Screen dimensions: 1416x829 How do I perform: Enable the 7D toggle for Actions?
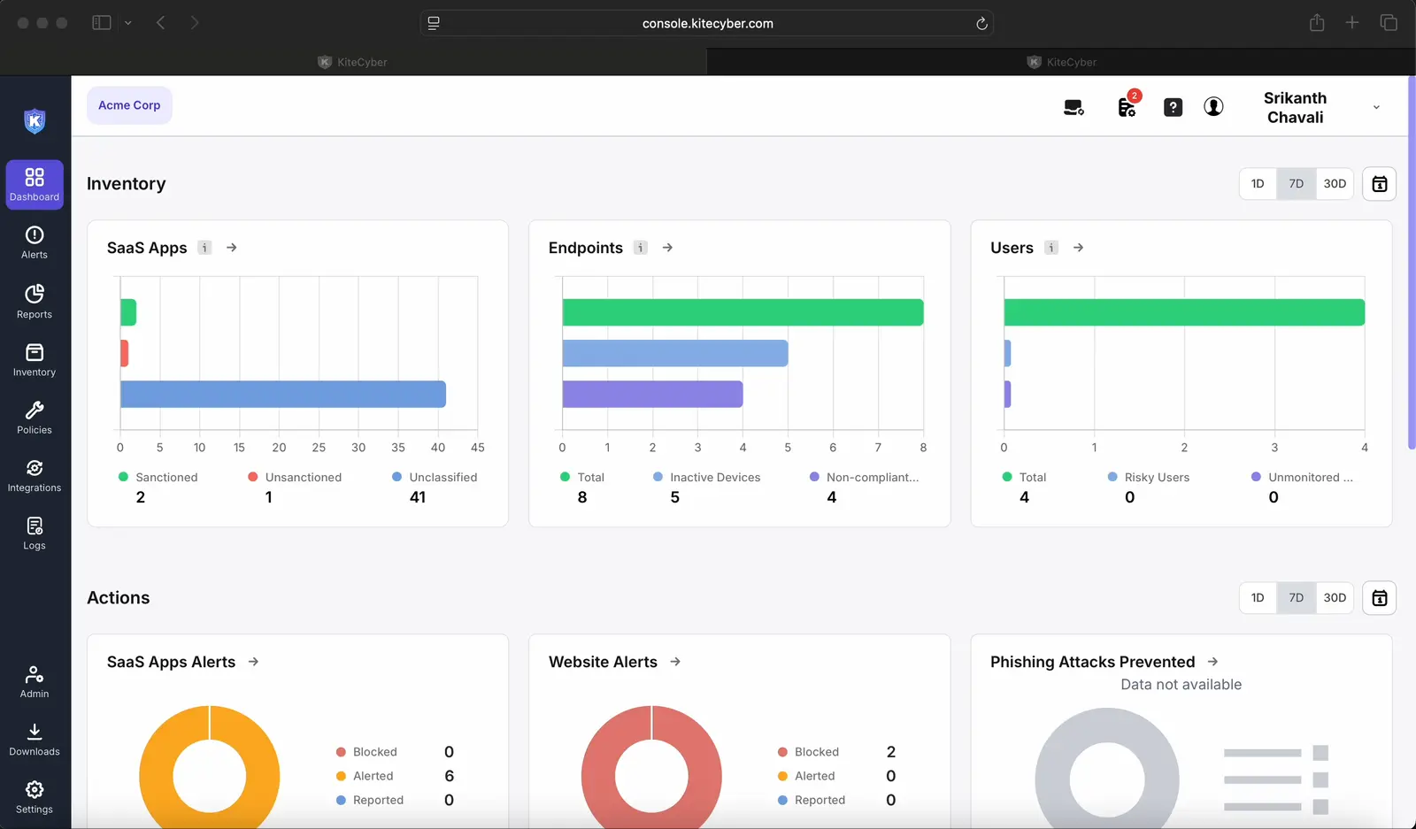(x=1296, y=597)
